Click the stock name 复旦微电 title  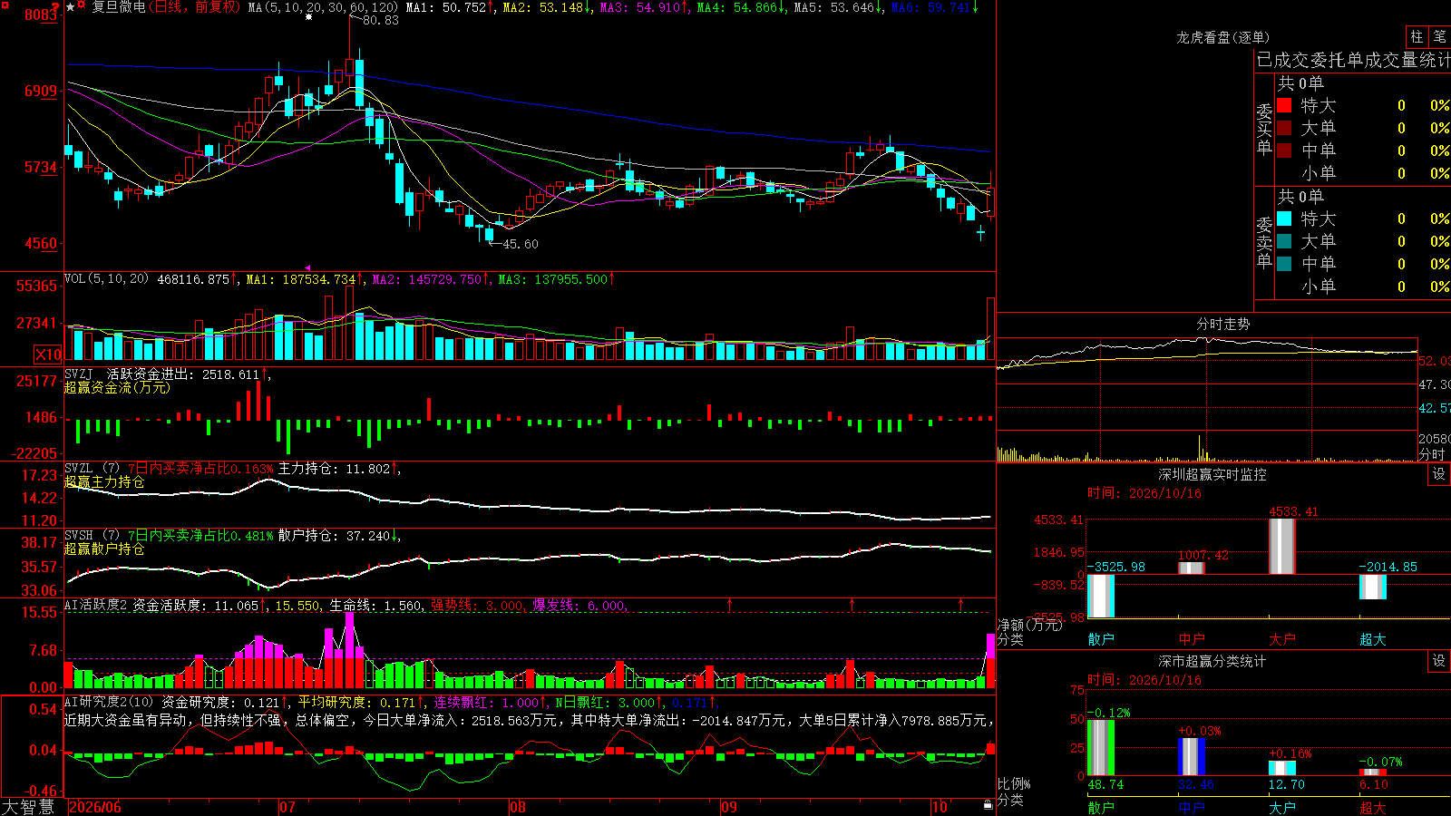[x=118, y=7]
